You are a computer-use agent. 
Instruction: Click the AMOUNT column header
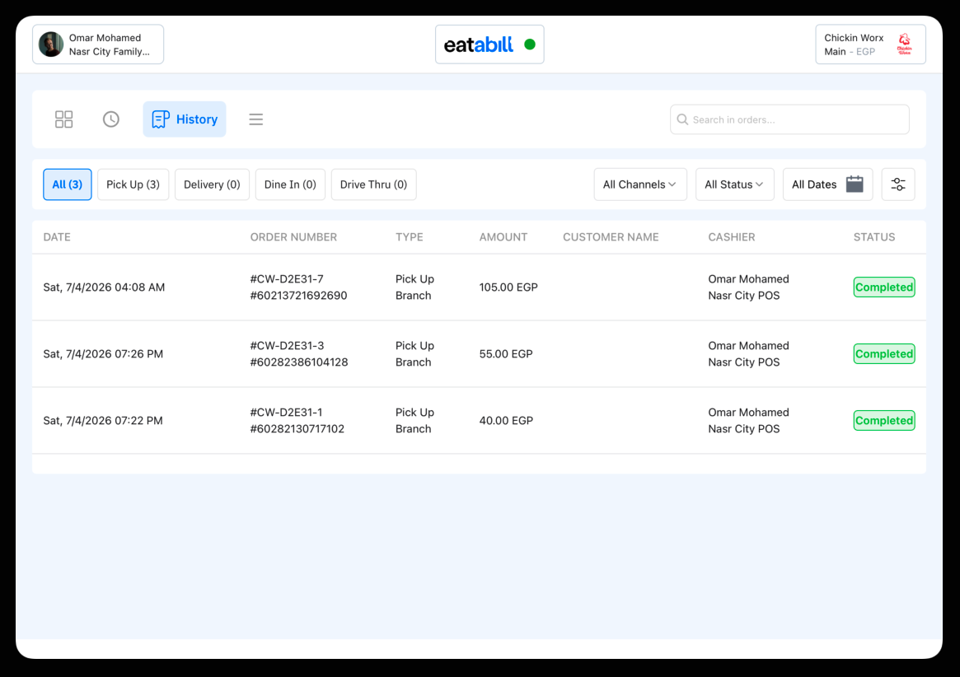coord(503,237)
